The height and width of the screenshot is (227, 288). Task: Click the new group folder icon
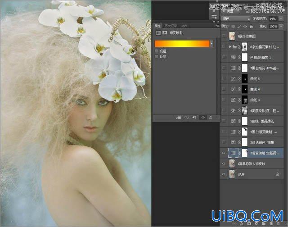point(264,224)
